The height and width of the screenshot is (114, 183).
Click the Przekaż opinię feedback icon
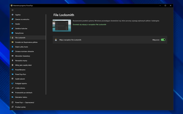(13, 107)
